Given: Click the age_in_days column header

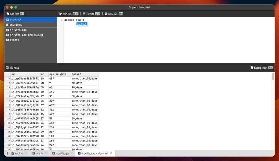Looking at the screenshot, I should pos(58,74).
